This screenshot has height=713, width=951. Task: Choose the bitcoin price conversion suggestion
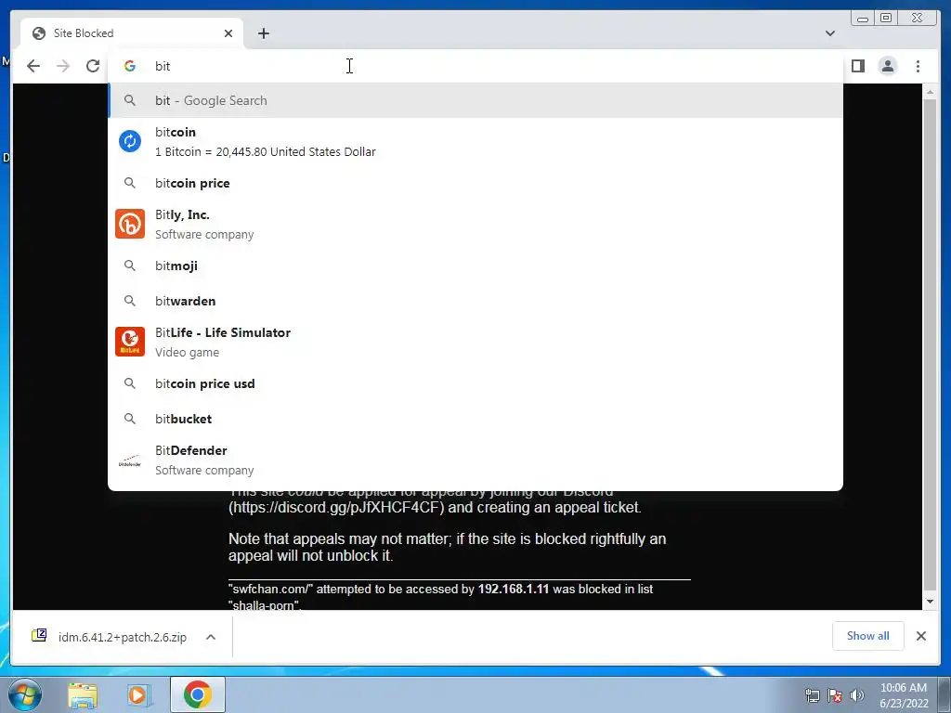(475, 141)
